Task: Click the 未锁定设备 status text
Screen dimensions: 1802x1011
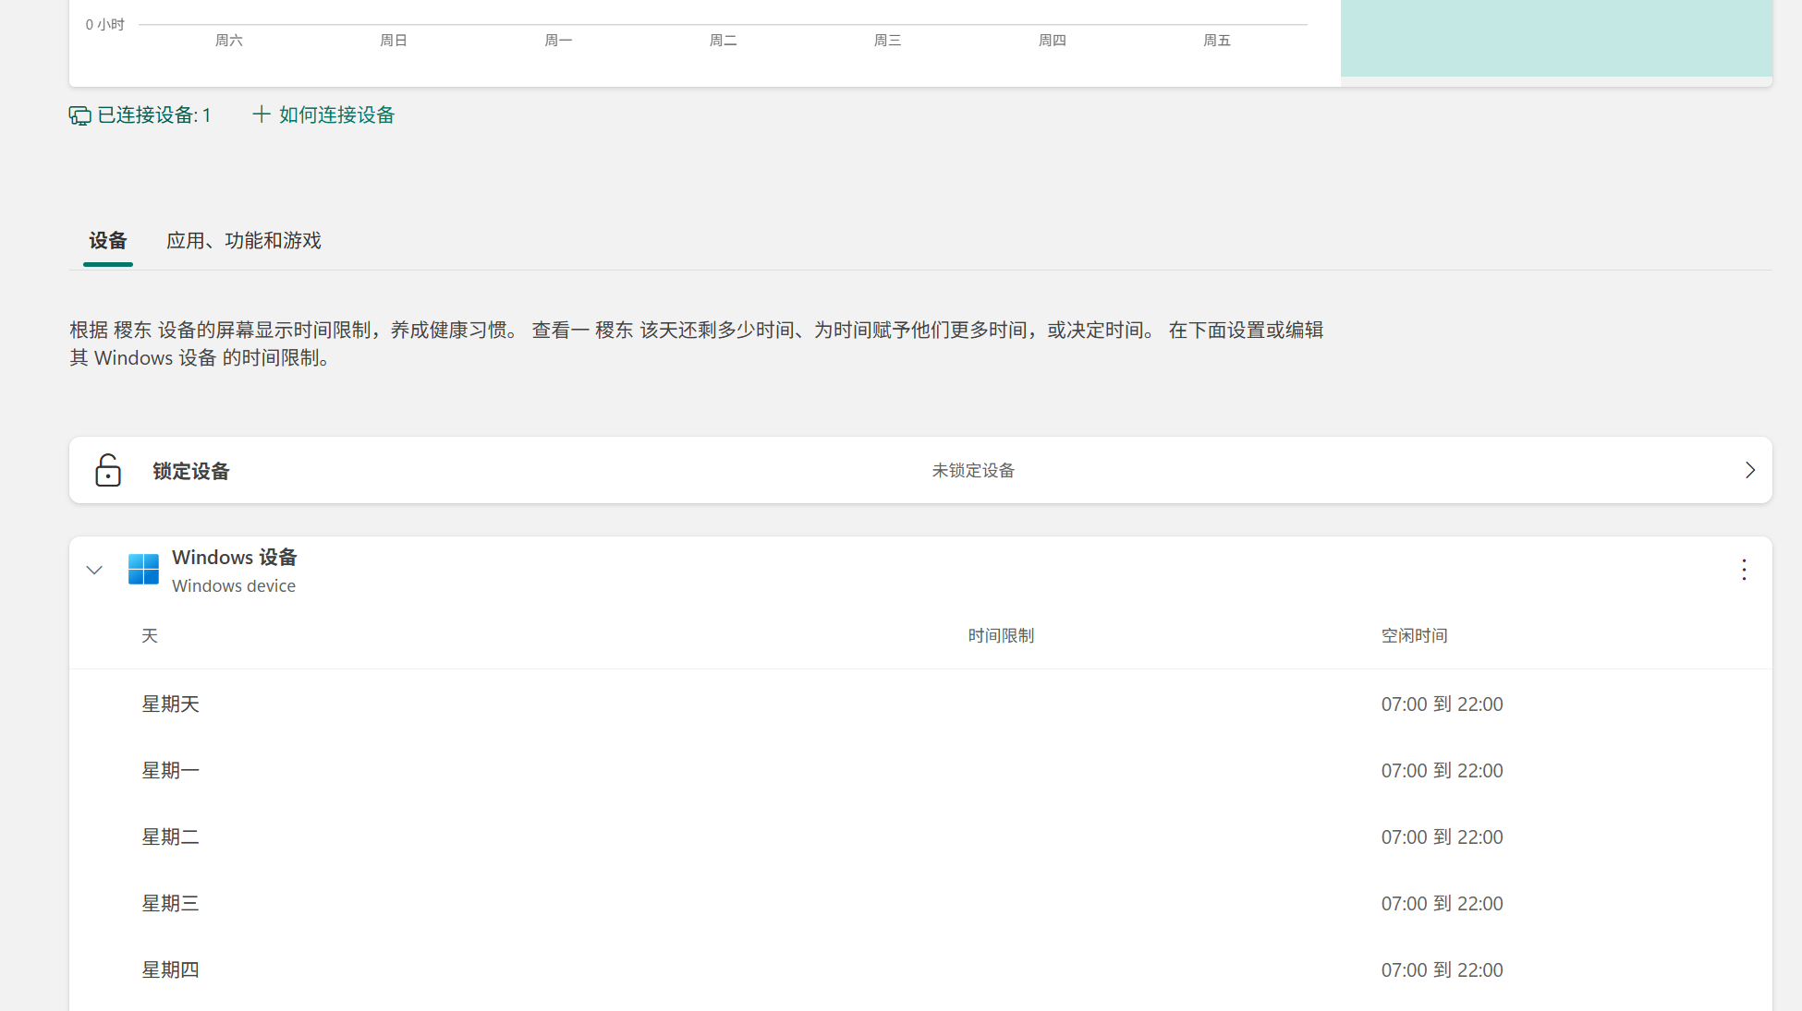Action: [973, 470]
